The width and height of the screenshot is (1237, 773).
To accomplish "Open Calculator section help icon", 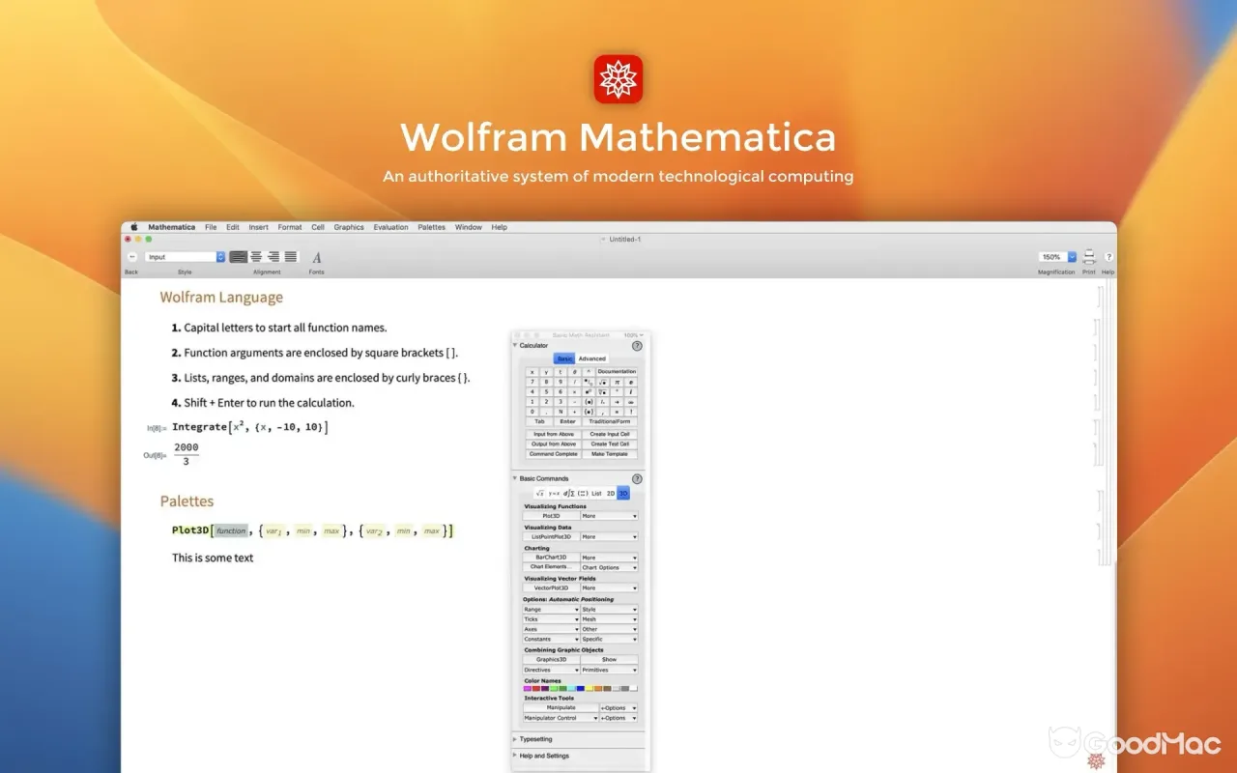I will [637, 346].
